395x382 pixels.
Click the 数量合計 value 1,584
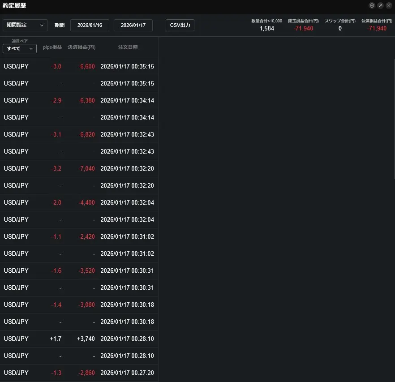(266, 28)
